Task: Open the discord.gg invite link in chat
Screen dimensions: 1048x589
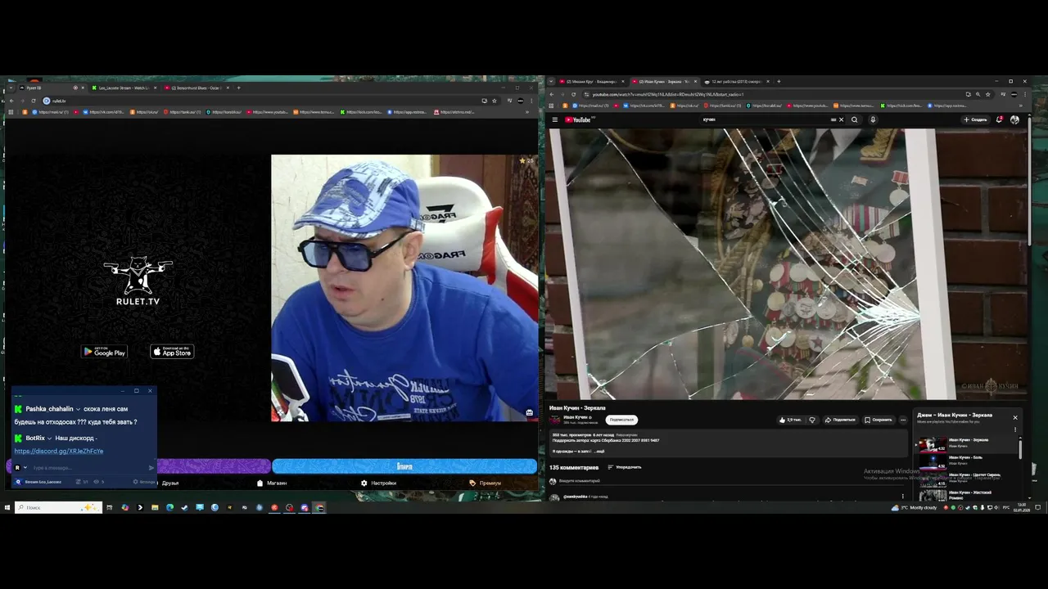Action: (x=59, y=451)
